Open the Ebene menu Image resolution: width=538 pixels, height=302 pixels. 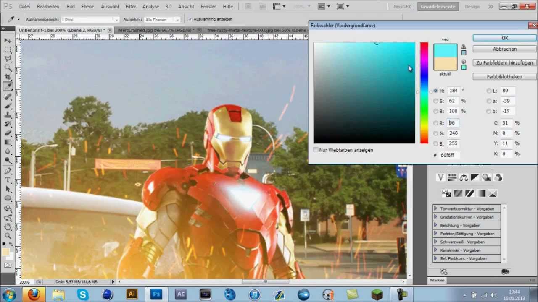click(87, 7)
